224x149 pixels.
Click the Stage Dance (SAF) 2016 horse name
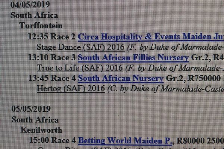[x=81, y=47]
